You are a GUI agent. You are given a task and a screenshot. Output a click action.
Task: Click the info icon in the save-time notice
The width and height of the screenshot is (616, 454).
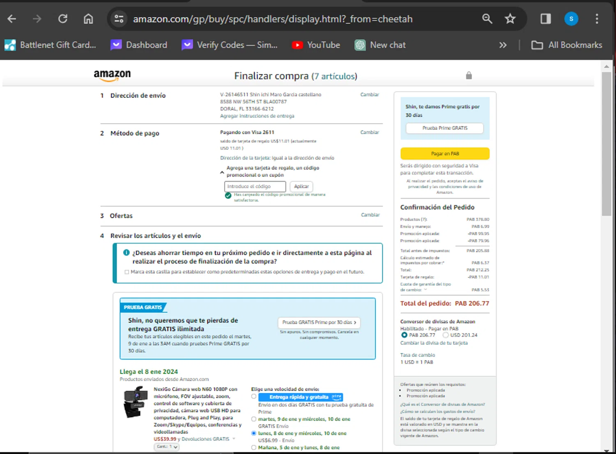click(126, 253)
